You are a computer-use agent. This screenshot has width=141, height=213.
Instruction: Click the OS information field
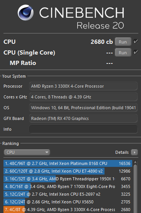[x=83, y=108]
